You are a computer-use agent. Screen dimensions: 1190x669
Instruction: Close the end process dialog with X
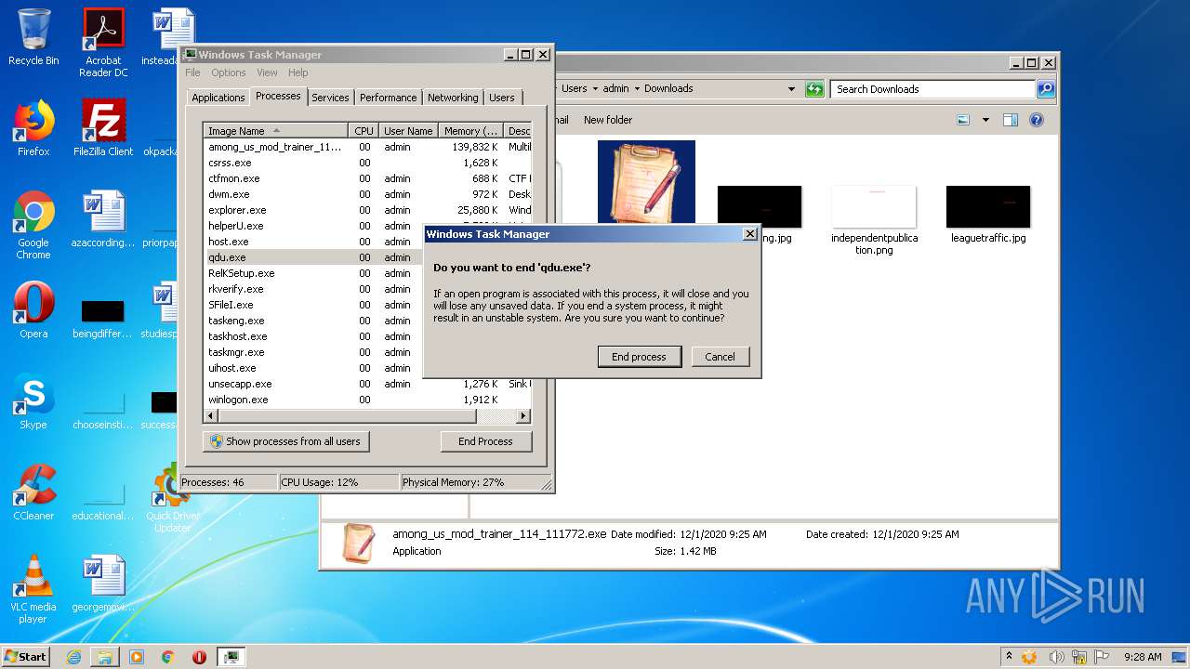(749, 234)
